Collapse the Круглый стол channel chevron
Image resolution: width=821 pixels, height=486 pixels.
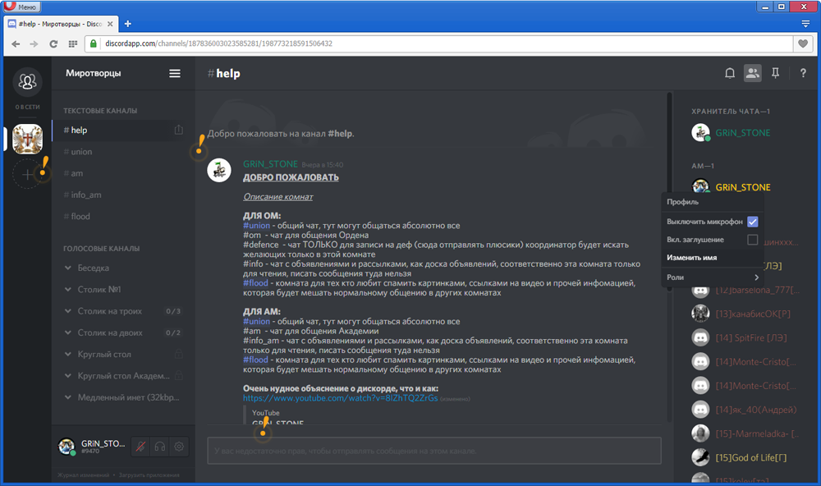click(x=68, y=354)
